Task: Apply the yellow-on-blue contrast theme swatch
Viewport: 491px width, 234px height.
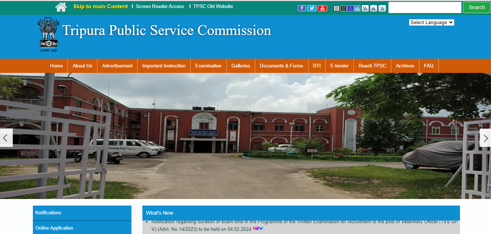Action: pyautogui.click(x=350, y=8)
